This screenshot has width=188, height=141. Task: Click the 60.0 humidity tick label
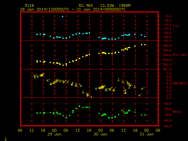pos(168,126)
